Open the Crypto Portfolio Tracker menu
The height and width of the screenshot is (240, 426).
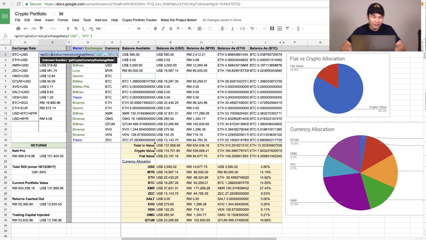[139, 20]
